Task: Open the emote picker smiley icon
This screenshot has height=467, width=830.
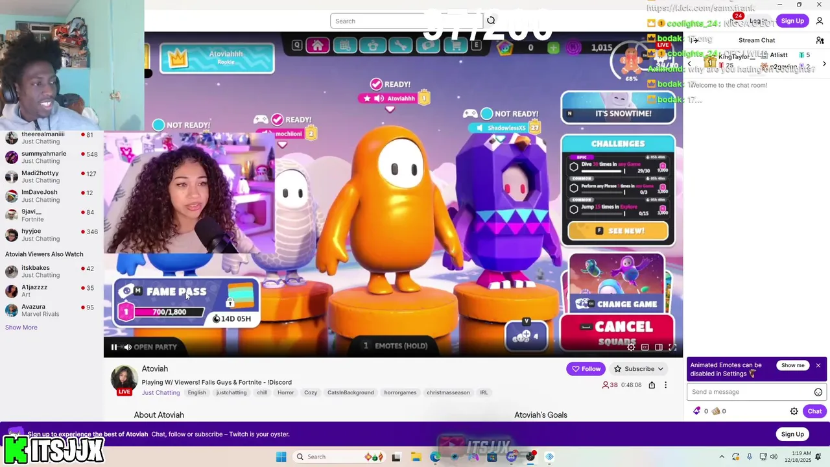Action: click(818, 392)
